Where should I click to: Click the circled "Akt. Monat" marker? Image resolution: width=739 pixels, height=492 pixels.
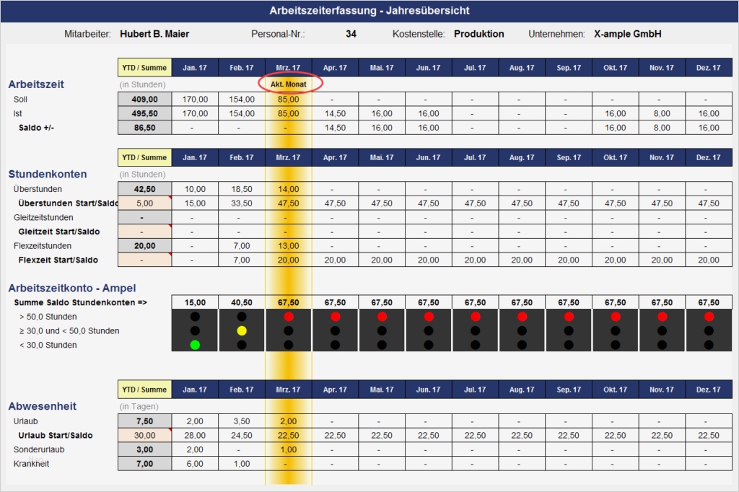(x=288, y=84)
